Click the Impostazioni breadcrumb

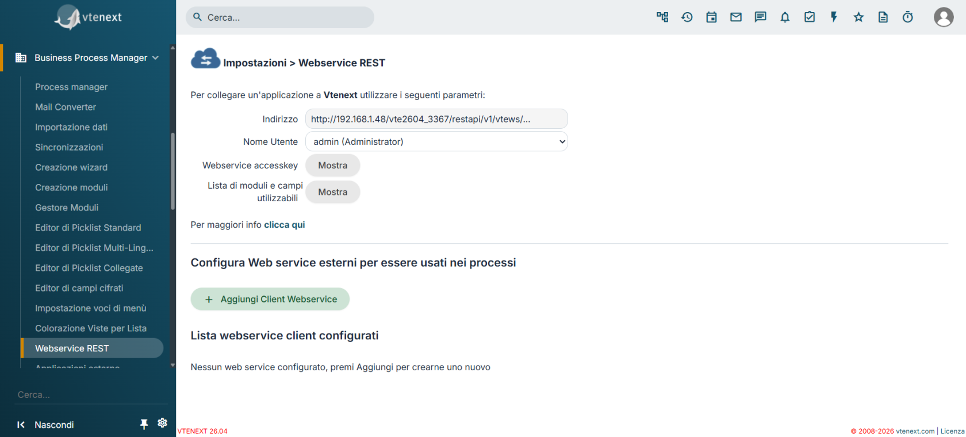(255, 63)
